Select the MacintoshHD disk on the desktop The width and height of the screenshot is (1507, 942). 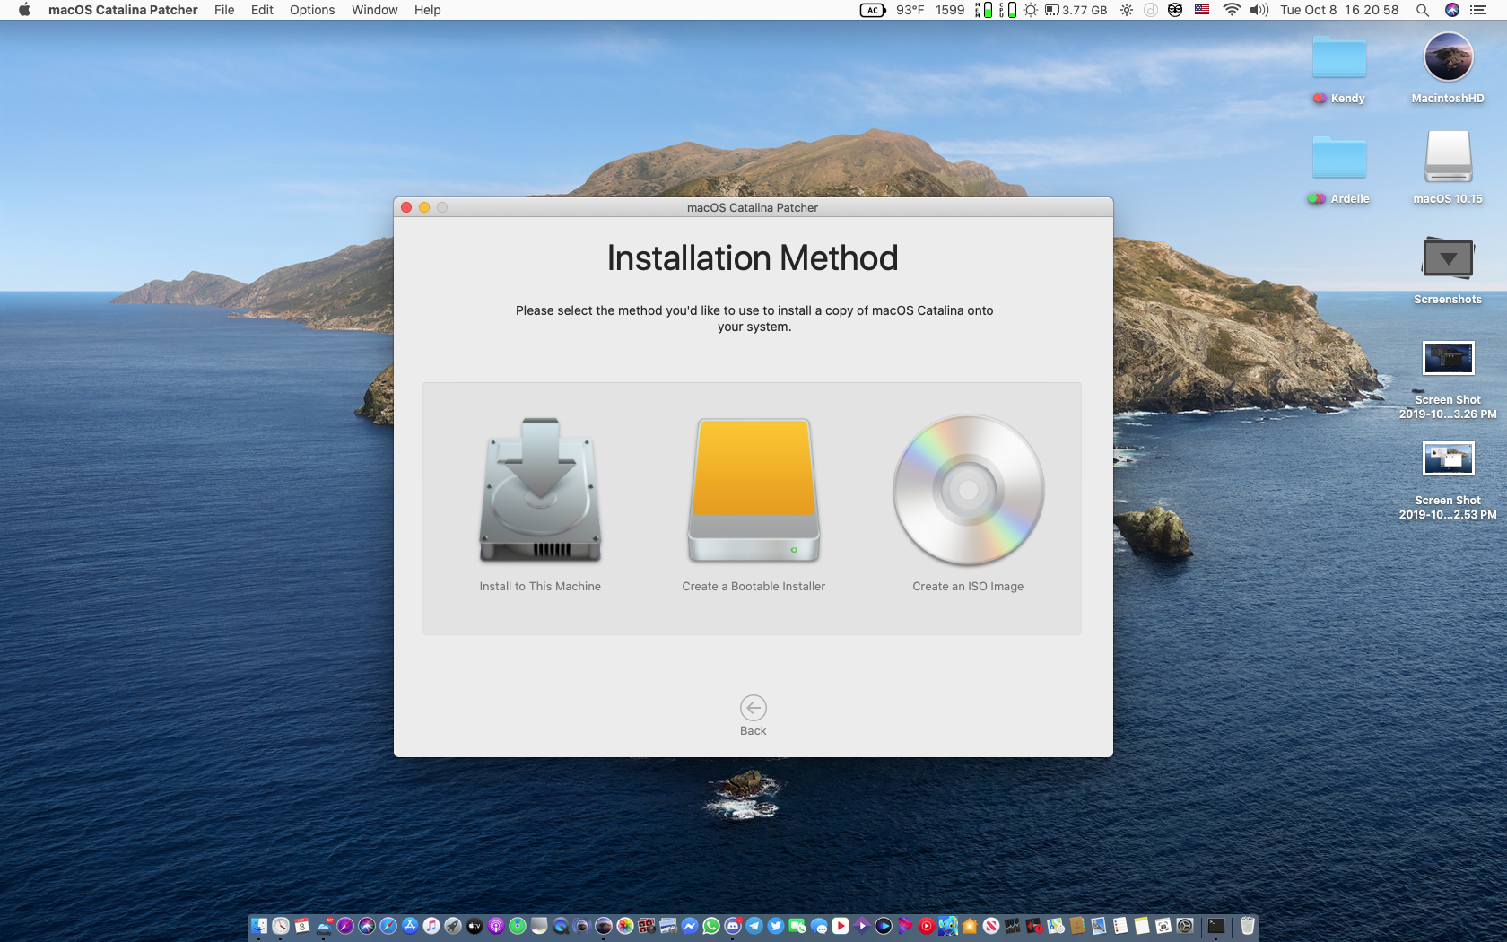pos(1448,68)
